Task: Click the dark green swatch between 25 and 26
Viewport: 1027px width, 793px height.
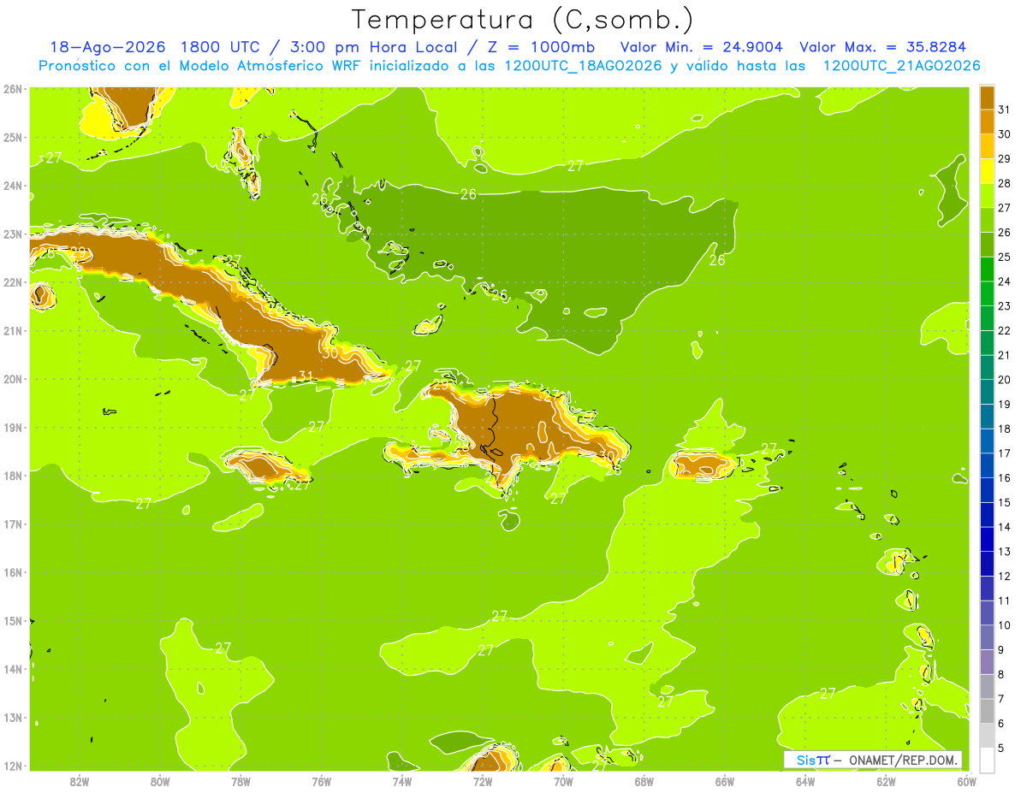Action: point(987,244)
